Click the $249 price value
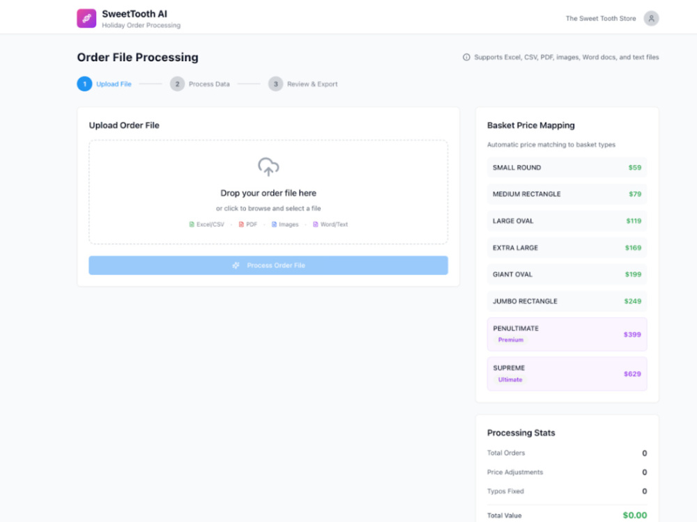This screenshot has height=522, width=697. coord(633,301)
